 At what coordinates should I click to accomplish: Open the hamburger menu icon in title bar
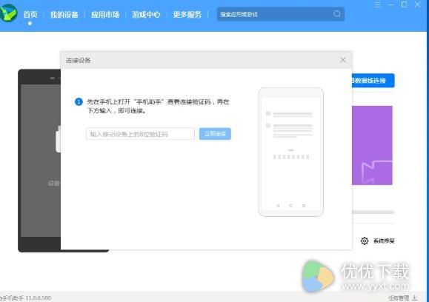[x=378, y=4]
